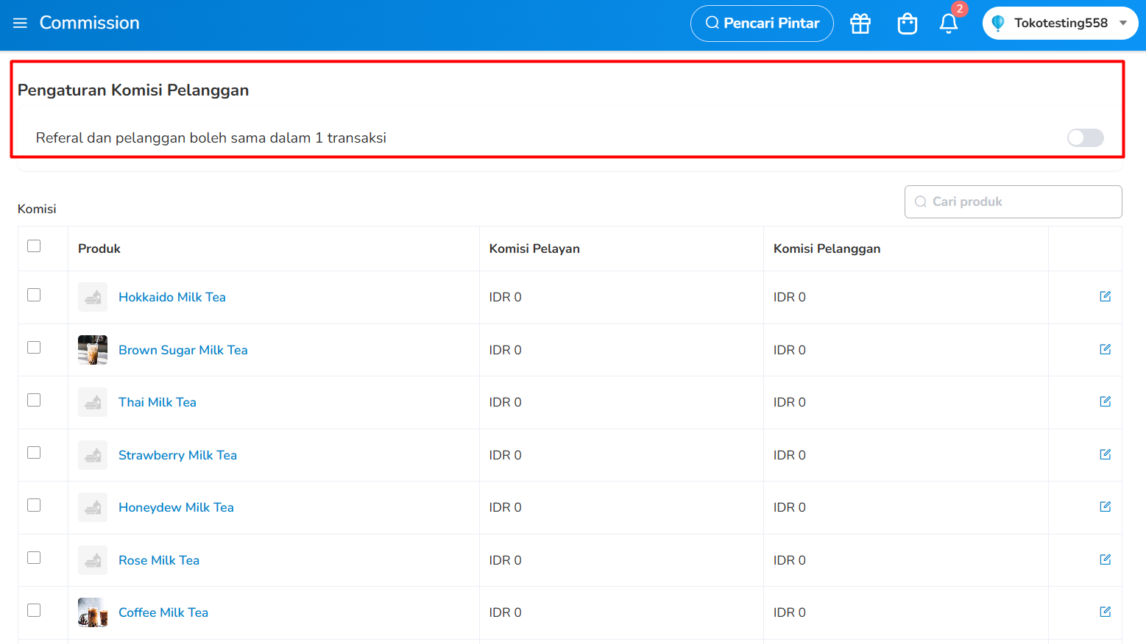
Task: Click the Cari produk search field
Action: pos(1013,201)
